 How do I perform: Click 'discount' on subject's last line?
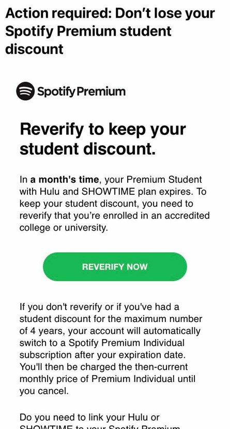click(35, 49)
